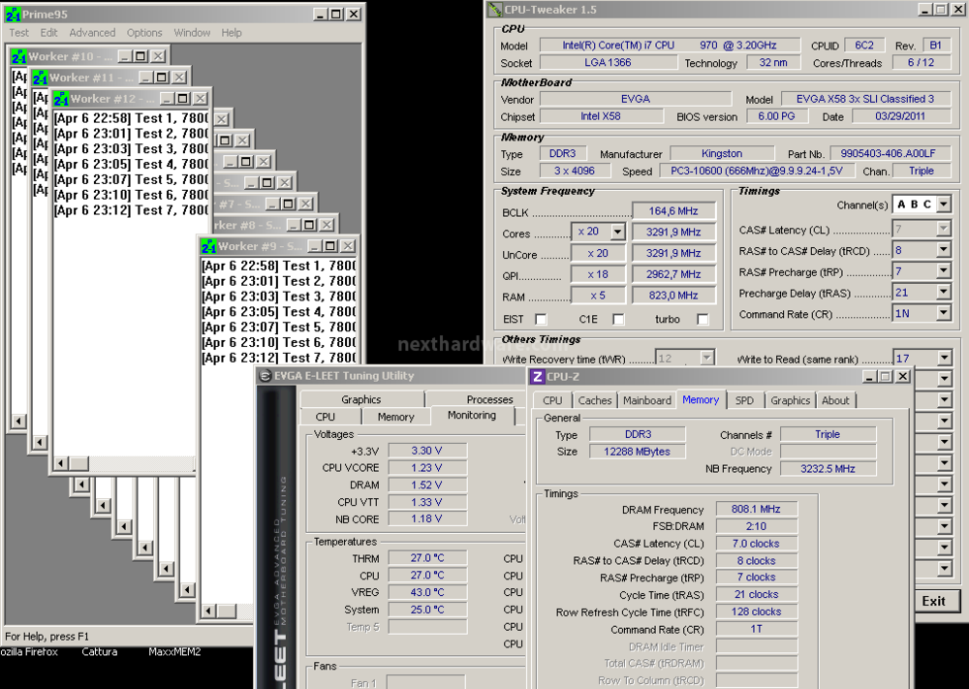Switch to the CPU tab in CPU-Z
The image size is (969, 689).
coord(552,400)
